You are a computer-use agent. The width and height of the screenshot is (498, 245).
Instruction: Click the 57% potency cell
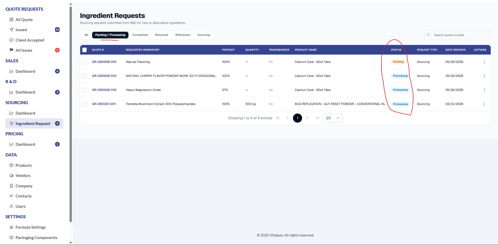(x=225, y=90)
